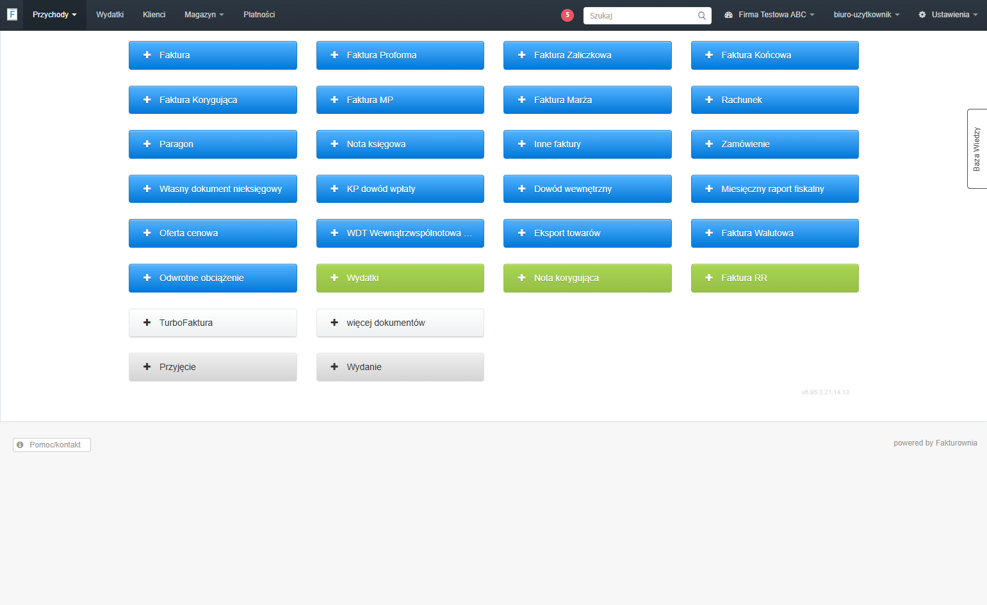This screenshot has width=987, height=605.
Task: Add a new Faktura MP
Action: [x=400, y=100]
